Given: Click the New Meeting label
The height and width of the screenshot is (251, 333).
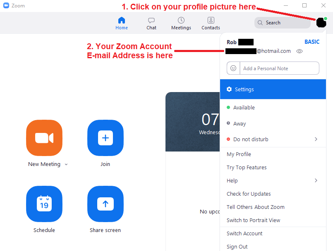Looking at the screenshot, I should 44,164.
